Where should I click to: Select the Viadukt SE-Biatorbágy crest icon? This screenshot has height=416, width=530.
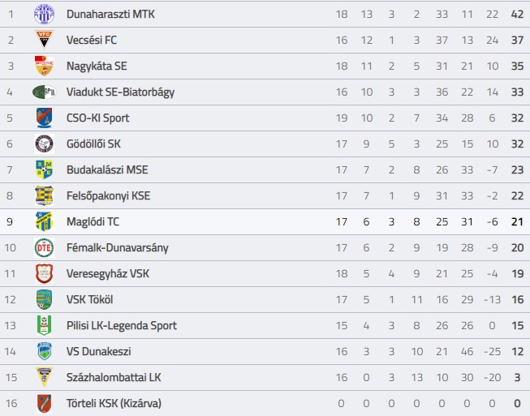(x=45, y=92)
